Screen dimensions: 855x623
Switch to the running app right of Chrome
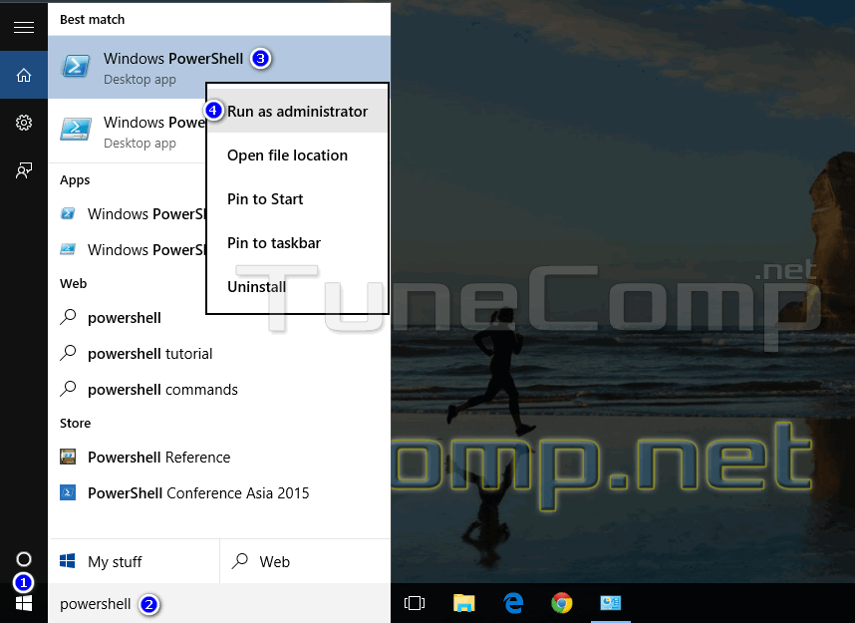(611, 603)
